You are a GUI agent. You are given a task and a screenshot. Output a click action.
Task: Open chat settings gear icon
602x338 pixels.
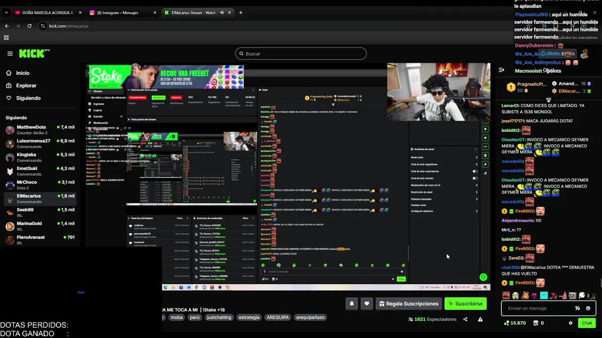click(570, 323)
